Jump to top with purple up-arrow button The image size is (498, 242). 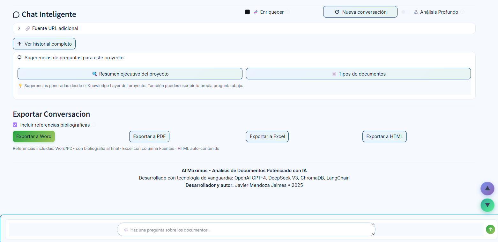(x=487, y=188)
